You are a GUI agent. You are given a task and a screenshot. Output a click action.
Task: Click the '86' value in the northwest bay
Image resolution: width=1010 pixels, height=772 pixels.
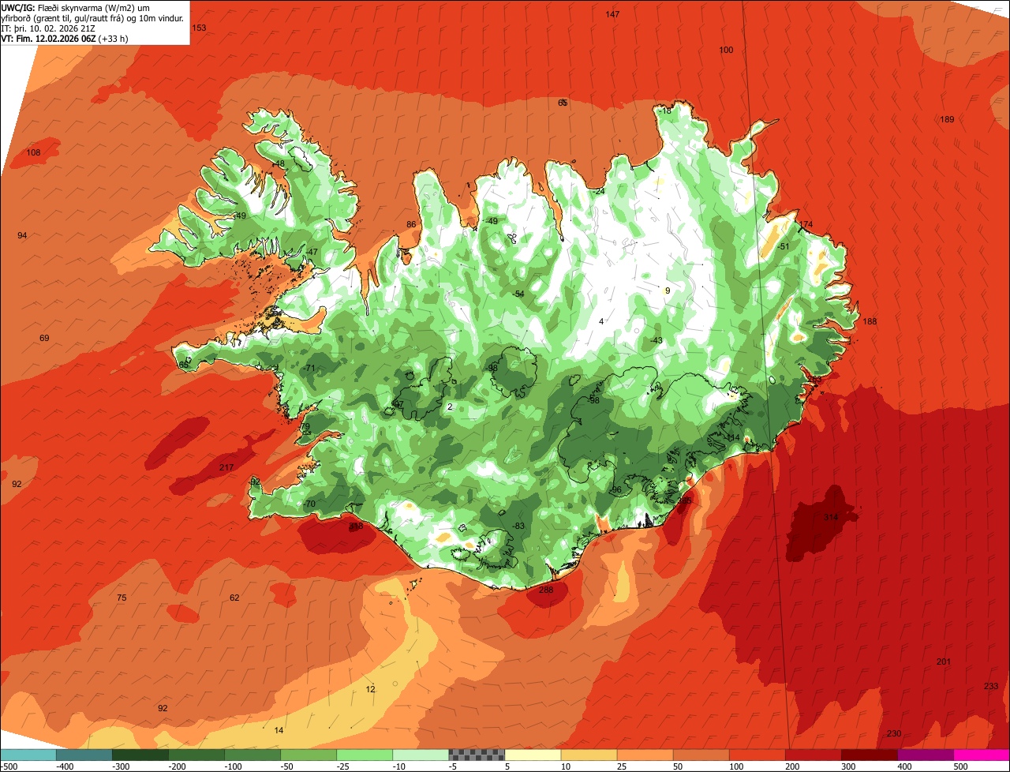(x=411, y=224)
